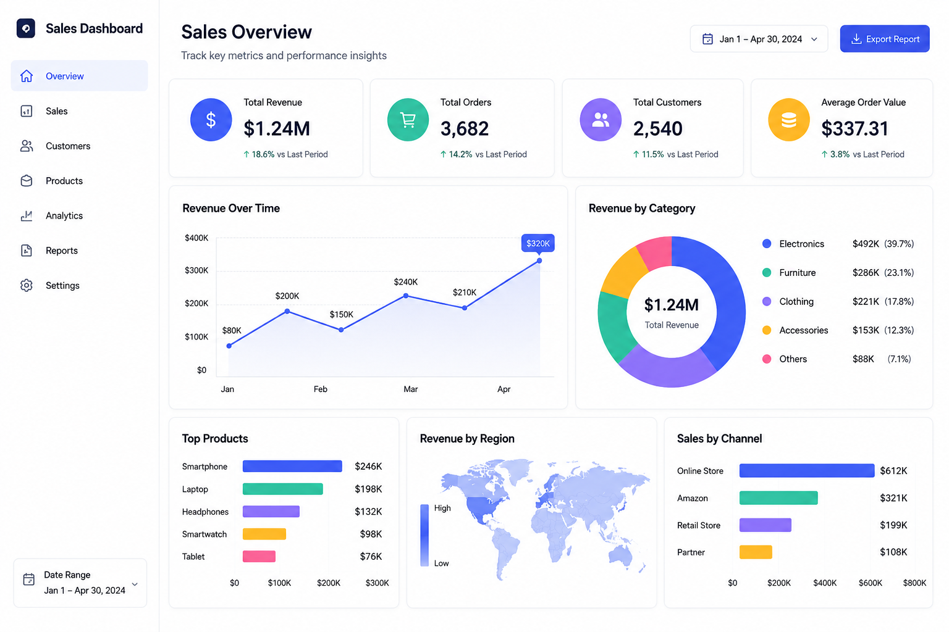Click the calendar icon in sidebar Date Range
The height and width of the screenshot is (632, 949).
[28, 580]
